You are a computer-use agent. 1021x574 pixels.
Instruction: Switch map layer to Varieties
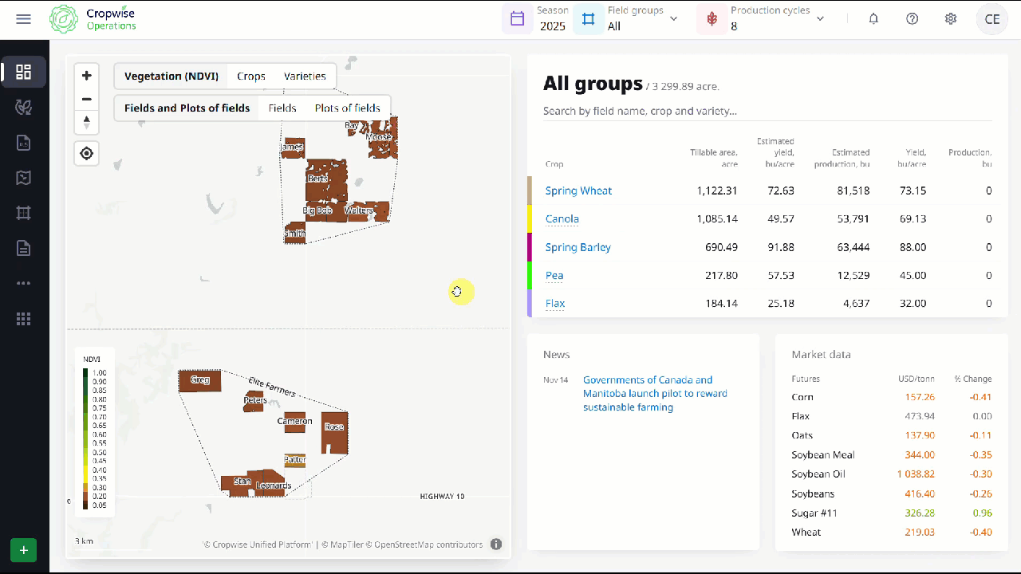(305, 77)
